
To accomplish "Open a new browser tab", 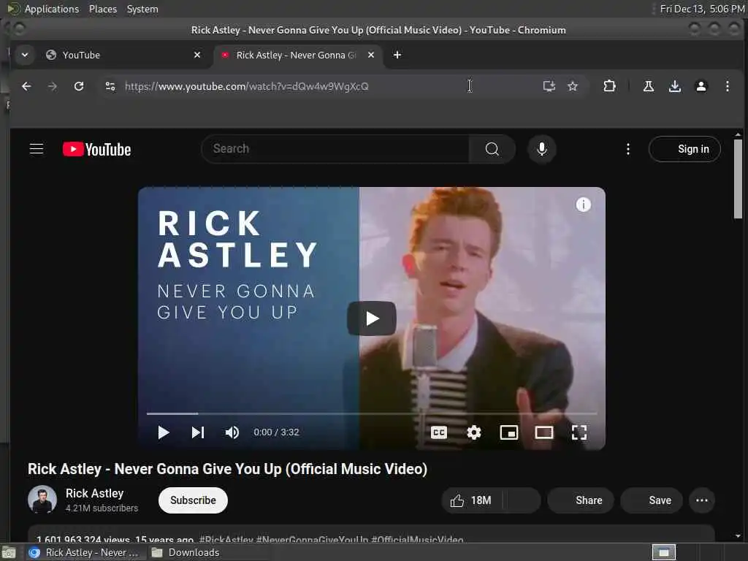I will point(397,55).
